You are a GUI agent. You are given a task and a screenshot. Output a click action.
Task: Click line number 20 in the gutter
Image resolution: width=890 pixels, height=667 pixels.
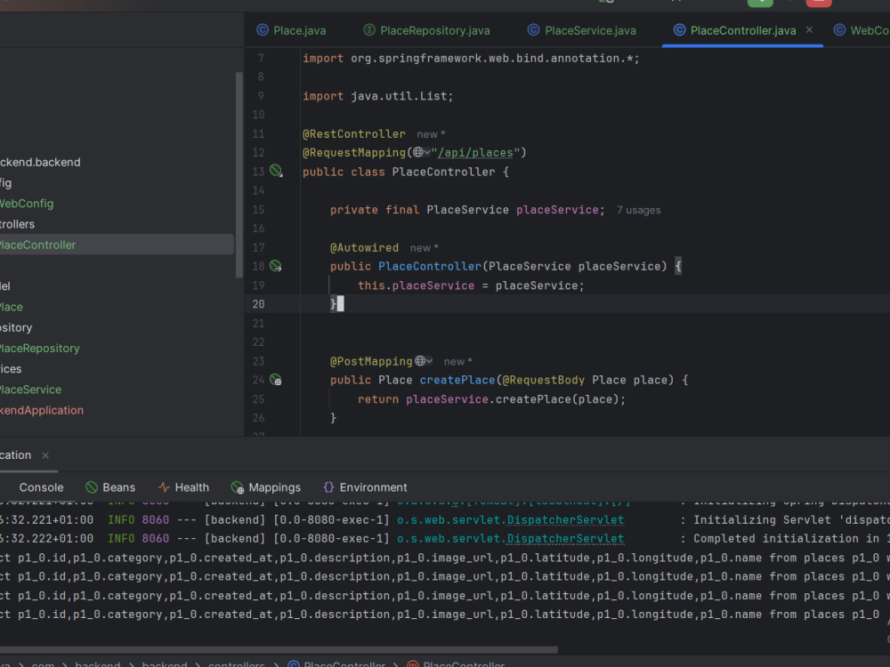pyautogui.click(x=258, y=304)
